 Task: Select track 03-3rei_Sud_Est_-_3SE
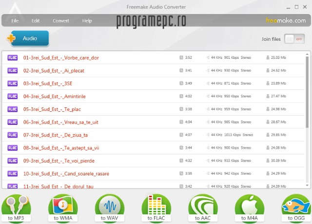[x=48, y=84]
